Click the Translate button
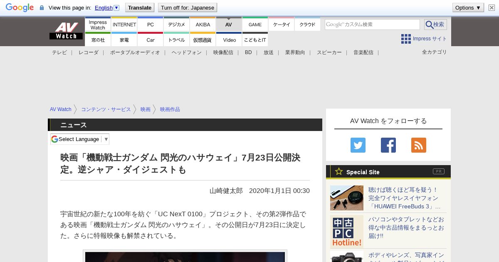Screen dimensions: 499x262 140,7
